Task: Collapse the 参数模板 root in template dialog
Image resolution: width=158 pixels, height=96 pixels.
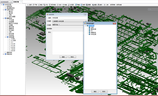Action: click(86, 26)
